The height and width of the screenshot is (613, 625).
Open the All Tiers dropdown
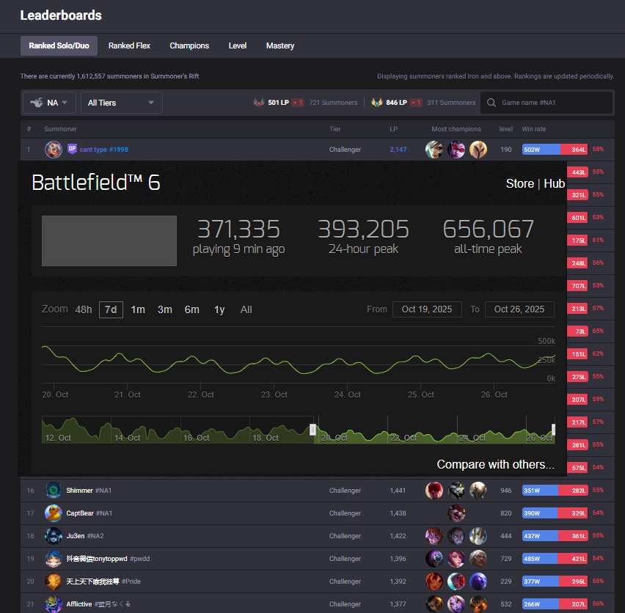[122, 103]
